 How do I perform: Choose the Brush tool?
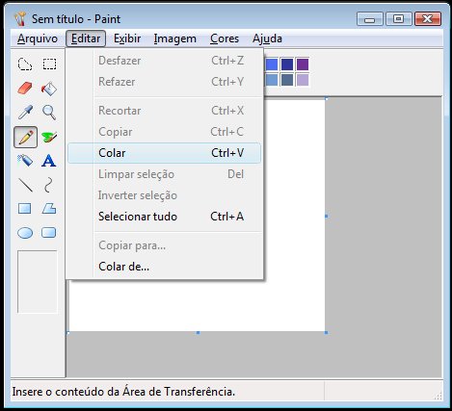[x=49, y=137]
